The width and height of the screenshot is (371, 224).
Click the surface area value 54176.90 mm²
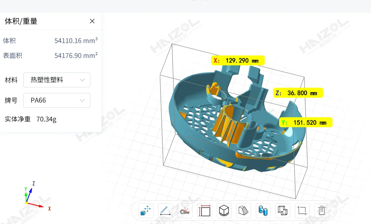point(76,55)
